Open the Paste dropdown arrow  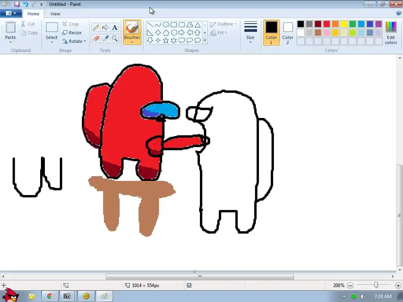coord(11,42)
